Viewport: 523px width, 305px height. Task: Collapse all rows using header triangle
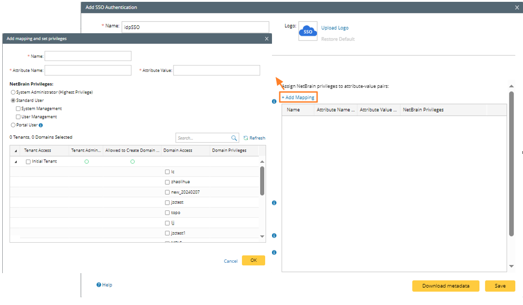[x=16, y=151]
